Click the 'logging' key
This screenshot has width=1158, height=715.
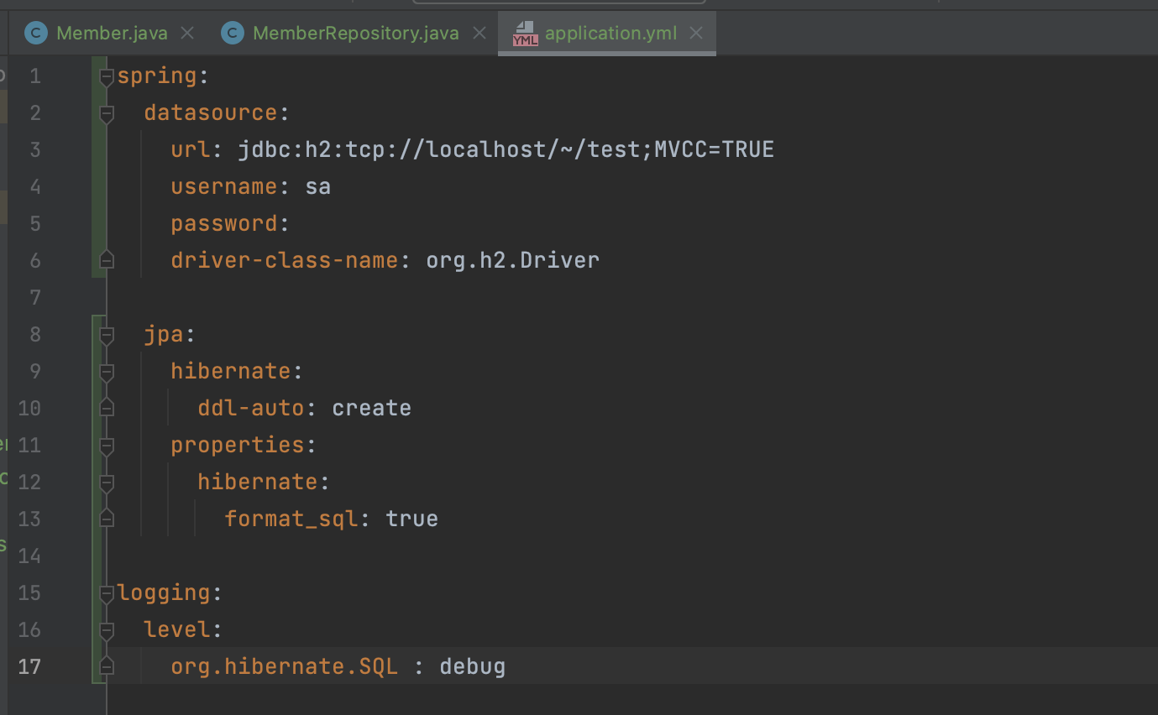(164, 593)
